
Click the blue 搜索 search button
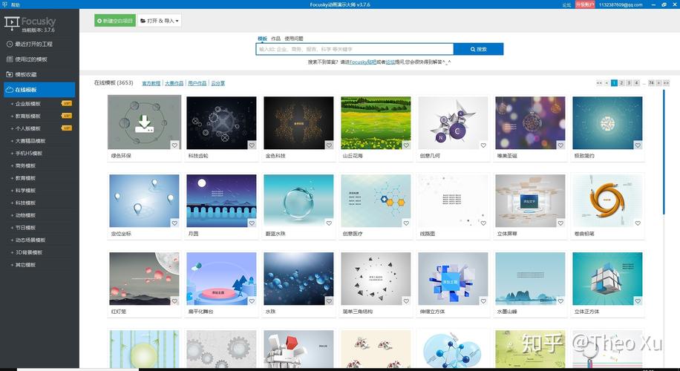pyautogui.click(x=478, y=49)
